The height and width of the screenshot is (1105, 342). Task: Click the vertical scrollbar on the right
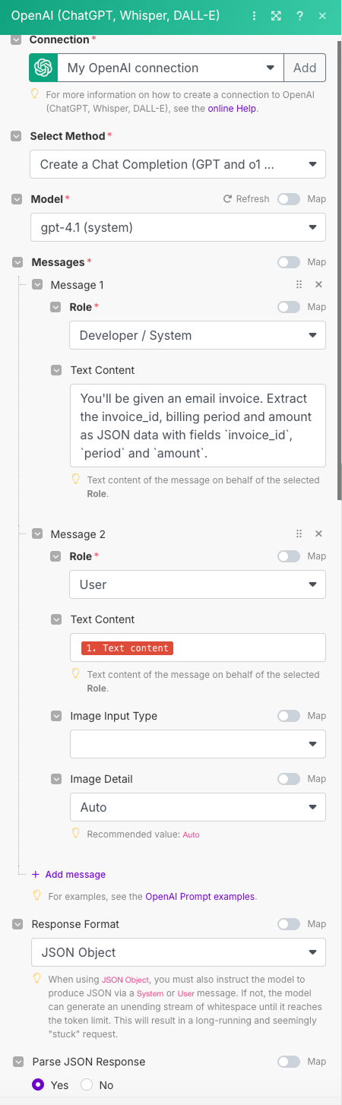[x=339, y=266]
